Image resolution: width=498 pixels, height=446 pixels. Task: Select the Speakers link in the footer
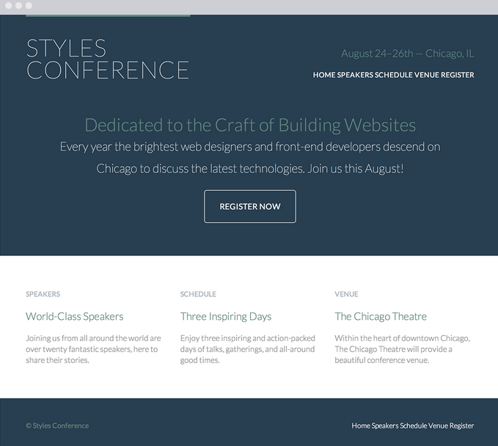coord(385,425)
